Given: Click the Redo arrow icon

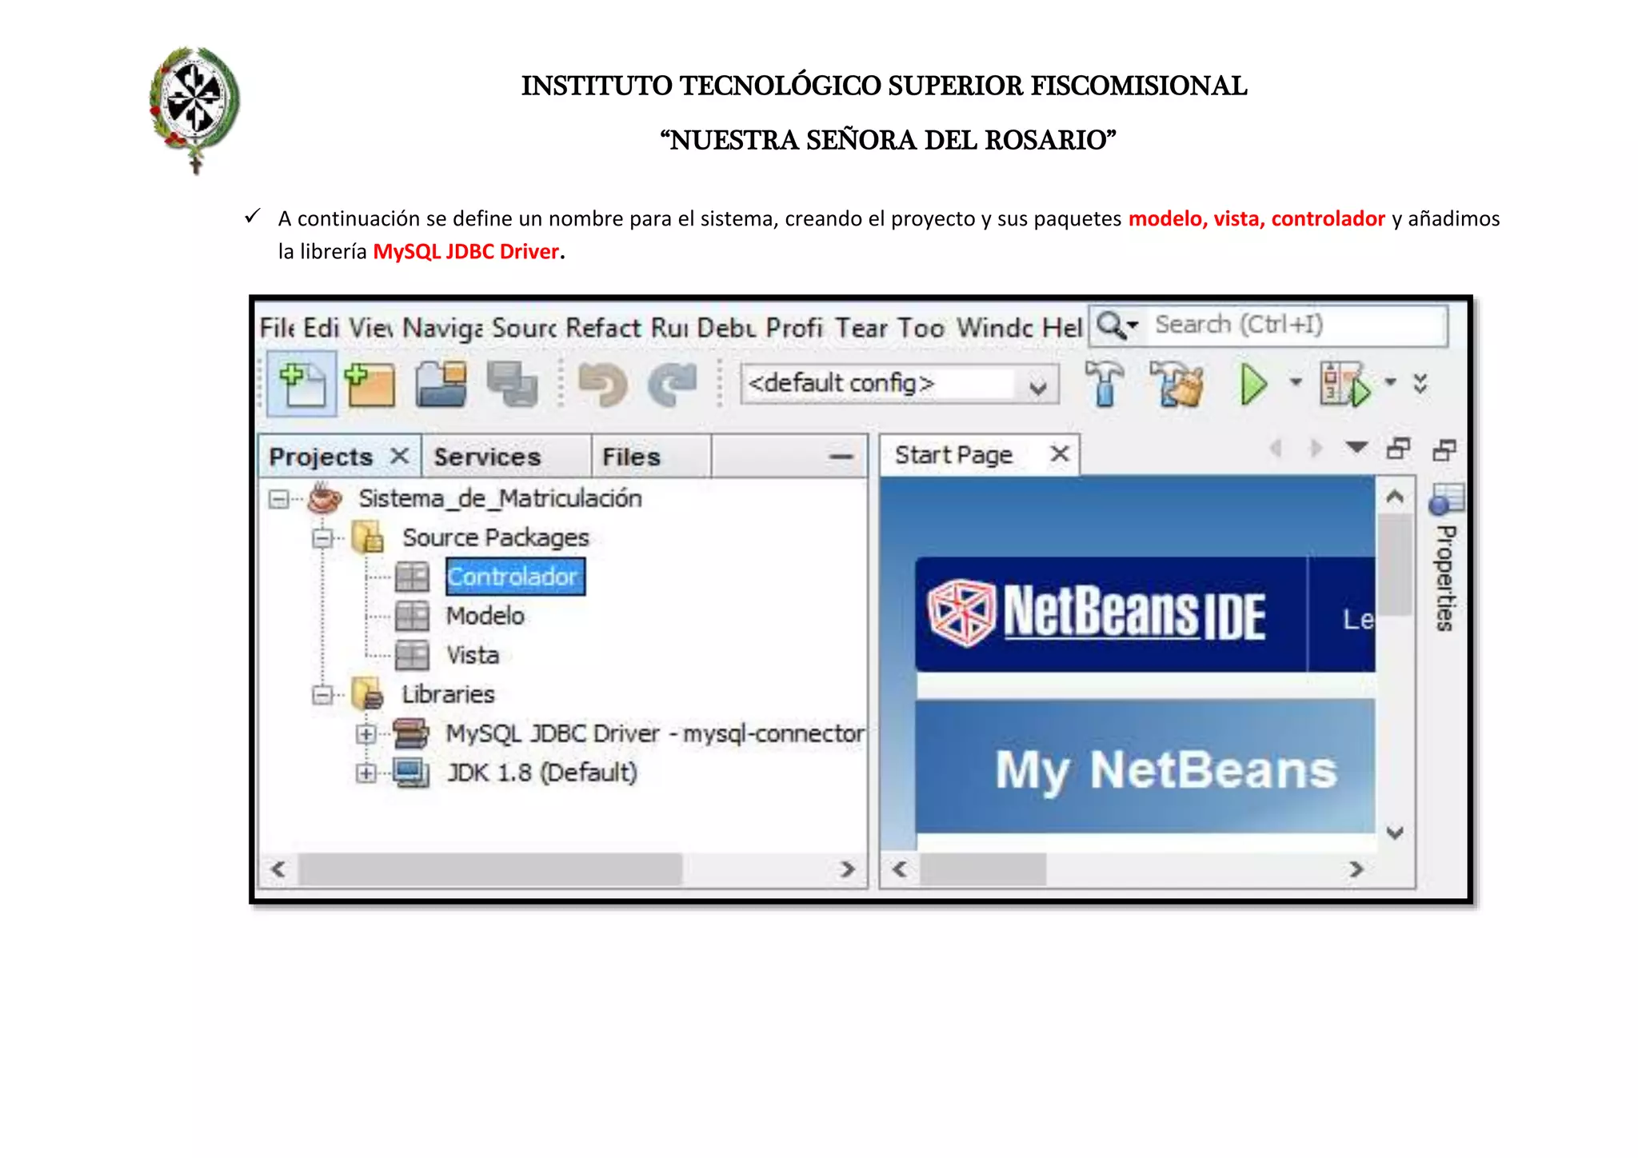Looking at the screenshot, I should coord(673,385).
